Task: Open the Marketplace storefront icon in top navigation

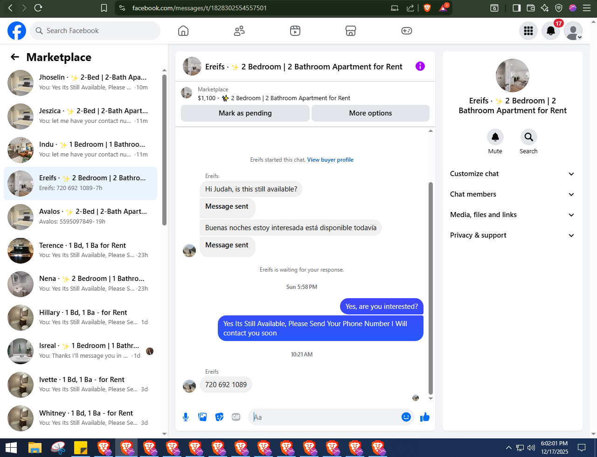Action: tap(351, 31)
